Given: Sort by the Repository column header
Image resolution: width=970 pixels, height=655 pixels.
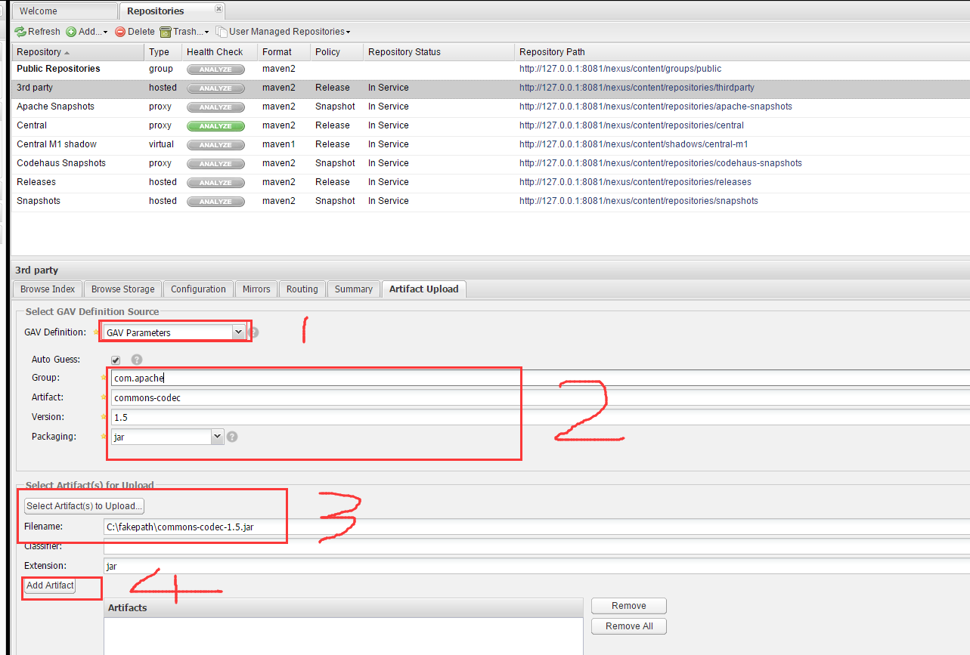Looking at the screenshot, I should tap(78, 52).
